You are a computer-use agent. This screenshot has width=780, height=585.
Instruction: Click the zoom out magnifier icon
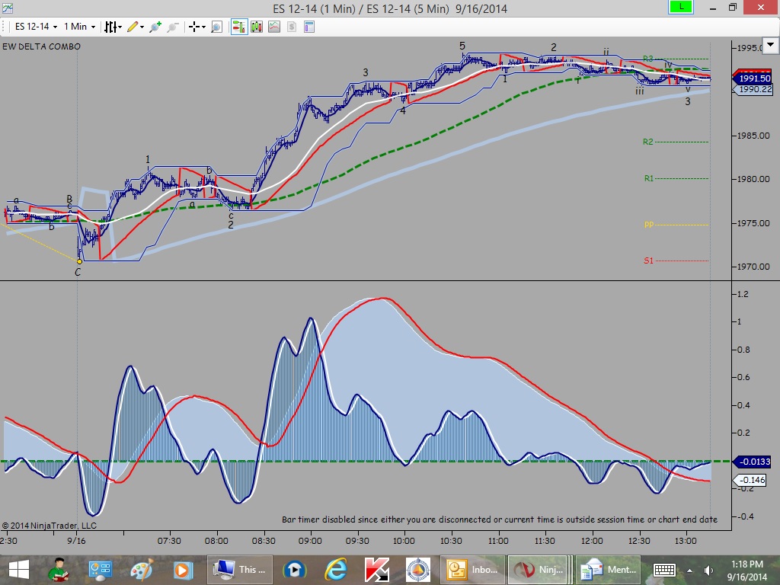click(173, 27)
